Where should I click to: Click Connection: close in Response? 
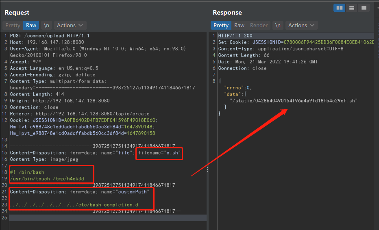pyautogui.click(x=242, y=68)
